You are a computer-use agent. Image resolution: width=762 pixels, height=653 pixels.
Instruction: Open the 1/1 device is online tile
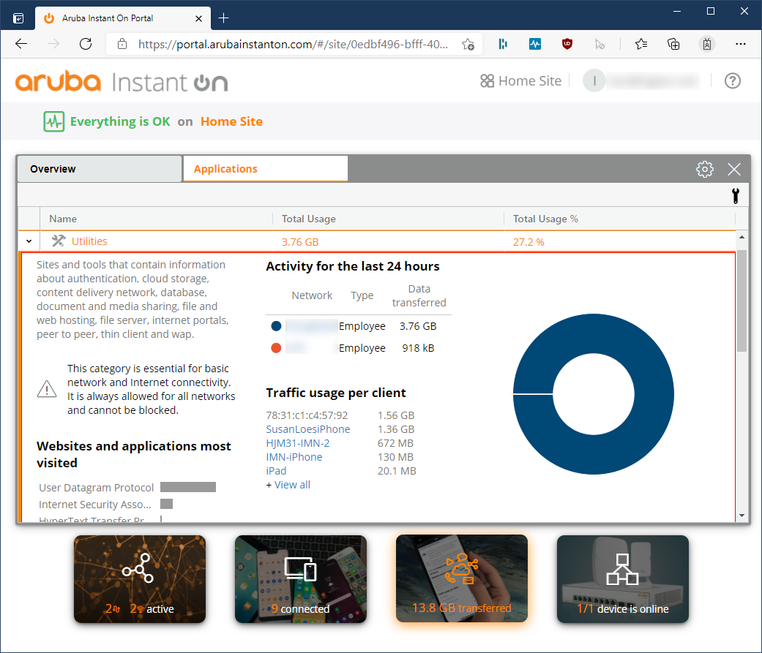click(622, 578)
